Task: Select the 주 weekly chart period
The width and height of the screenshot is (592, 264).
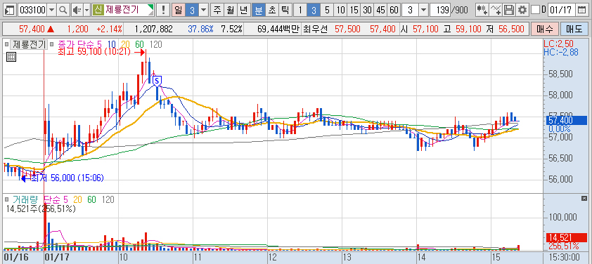Action: (217, 11)
